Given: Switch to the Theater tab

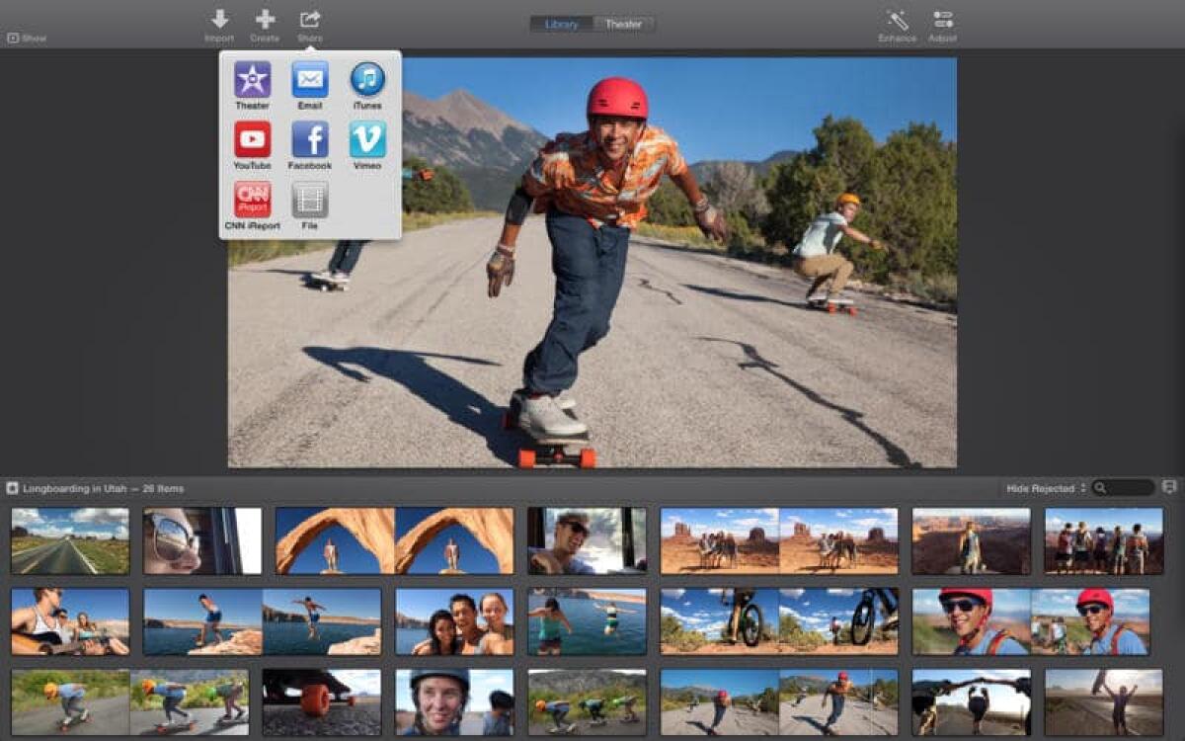Looking at the screenshot, I should (x=623, y=22).
